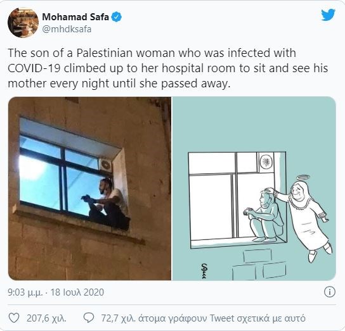Click the 207,6 χιλ. like count
This screenshot has width=345, height=331.
point(46,318)
